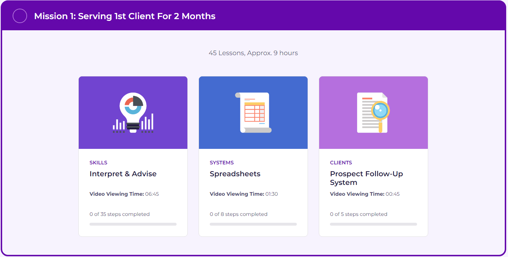
Task: Select the blue Spreadsheets thumbnail
Action: click(x=253, y=112)
